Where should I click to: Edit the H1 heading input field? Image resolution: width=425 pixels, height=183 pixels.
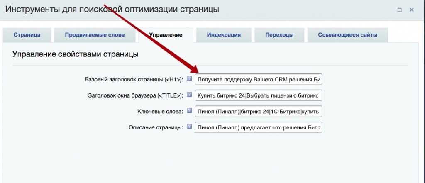coord(259,79)
